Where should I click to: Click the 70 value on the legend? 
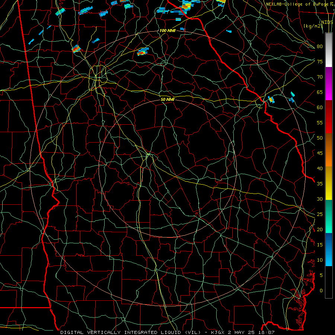[x=320, y=77]
